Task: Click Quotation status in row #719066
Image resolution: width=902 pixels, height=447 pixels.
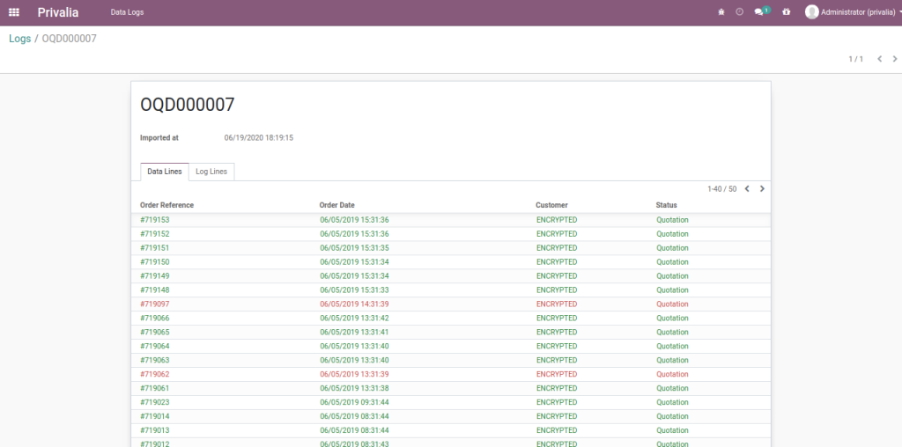Action: coord(672,319)
